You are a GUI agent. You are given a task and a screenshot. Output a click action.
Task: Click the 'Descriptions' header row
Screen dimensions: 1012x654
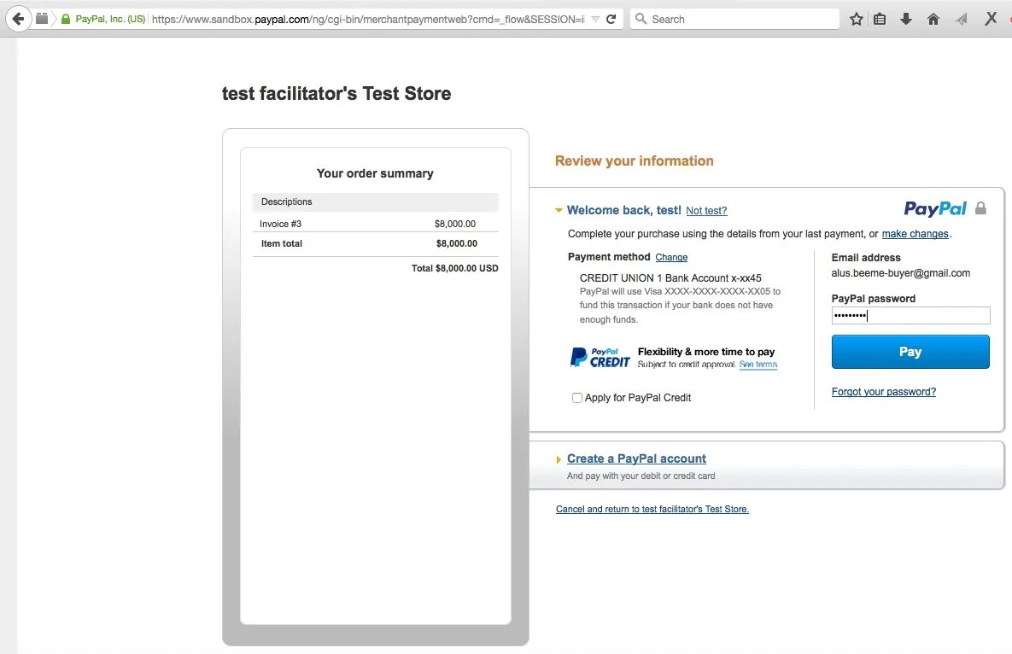pos(376,201)
